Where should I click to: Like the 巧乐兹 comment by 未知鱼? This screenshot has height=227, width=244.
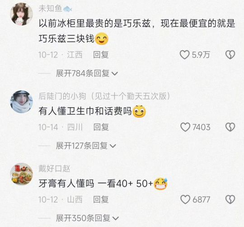(184, 55)
